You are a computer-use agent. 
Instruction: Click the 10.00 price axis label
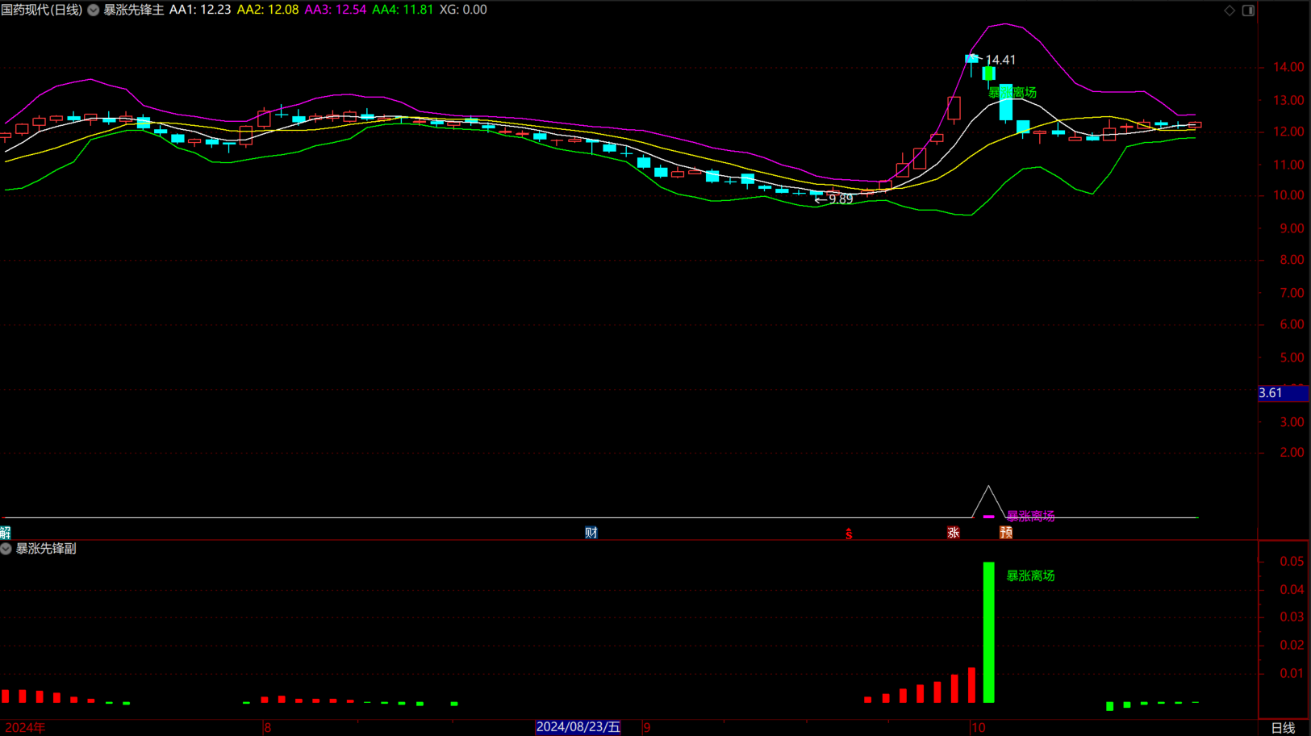tap(1288, 195)
